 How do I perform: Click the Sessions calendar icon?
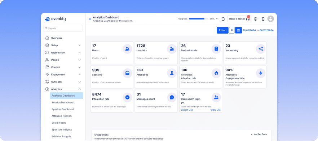(127, 73)
